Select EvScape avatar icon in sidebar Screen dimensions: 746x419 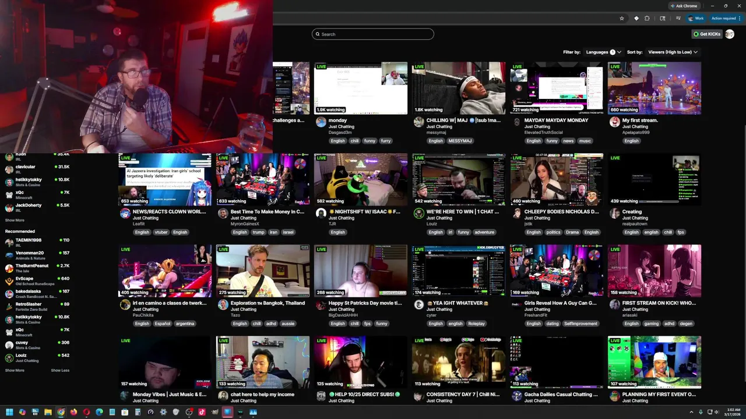click(9, 280)
